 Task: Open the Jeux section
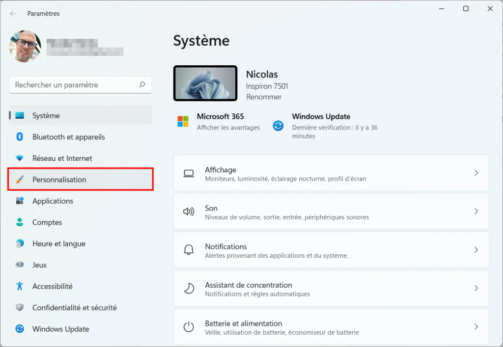click(x=81, y=265)
